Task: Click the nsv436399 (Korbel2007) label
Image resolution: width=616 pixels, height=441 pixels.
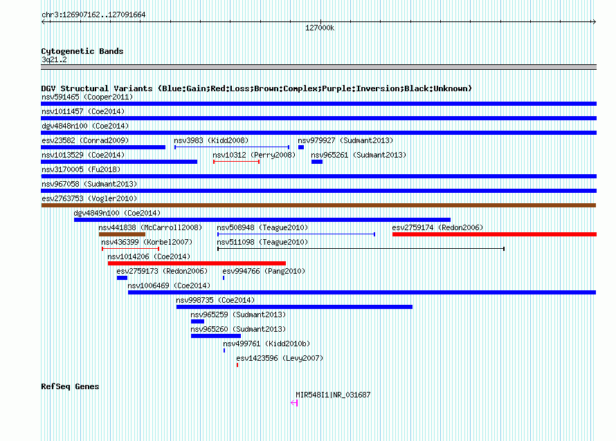Action: pos(147,242)
